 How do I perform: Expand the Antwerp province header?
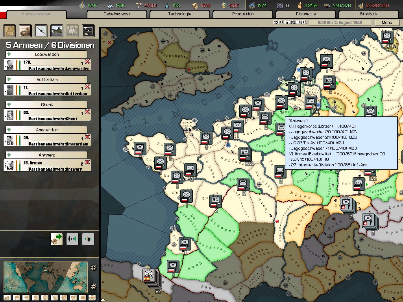click(x=46, y=155)
